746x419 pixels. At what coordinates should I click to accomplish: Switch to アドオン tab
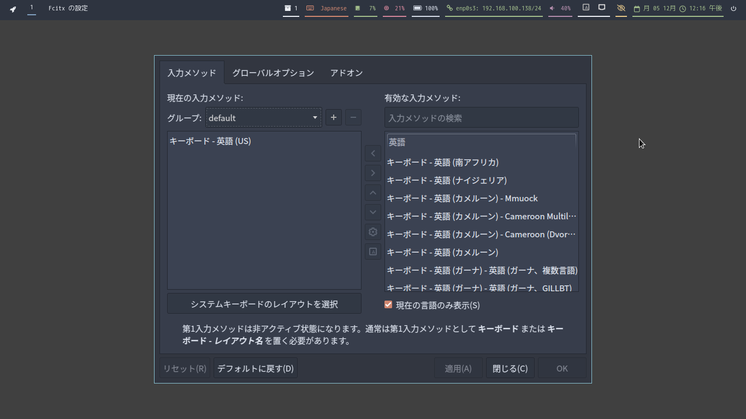tap(347, 73)
